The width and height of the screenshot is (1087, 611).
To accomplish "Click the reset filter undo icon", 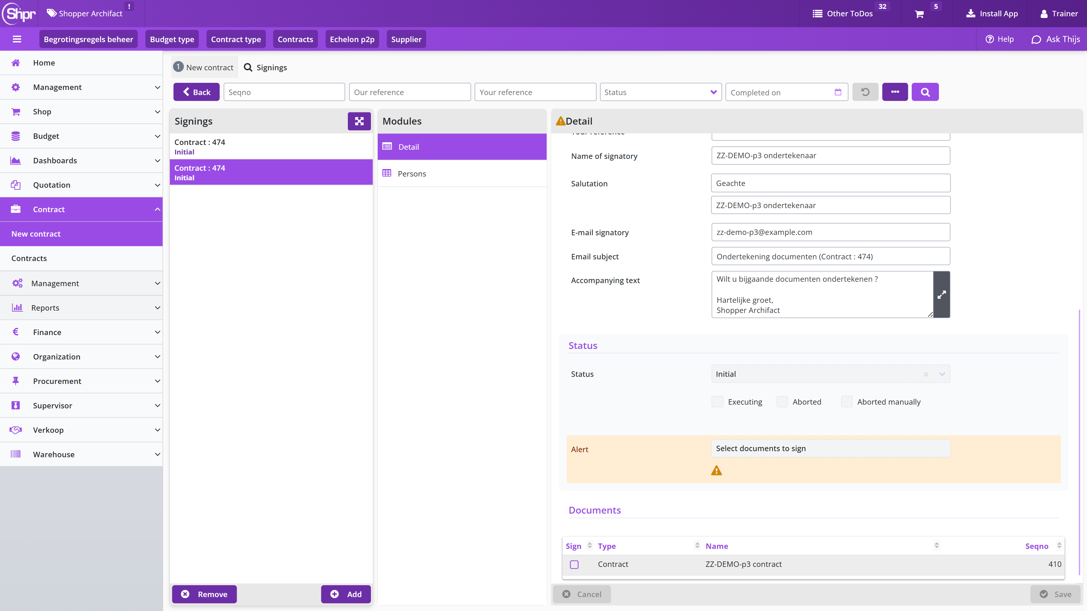I will [x=865, y=92].
